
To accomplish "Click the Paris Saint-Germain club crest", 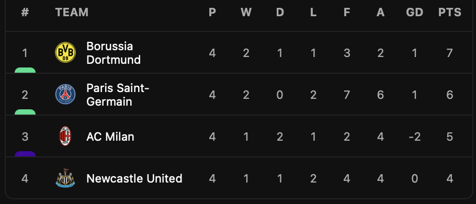I will tap(65, 94).
